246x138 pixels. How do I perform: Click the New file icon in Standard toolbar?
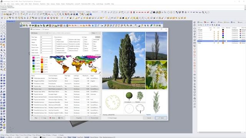[2, 14]
